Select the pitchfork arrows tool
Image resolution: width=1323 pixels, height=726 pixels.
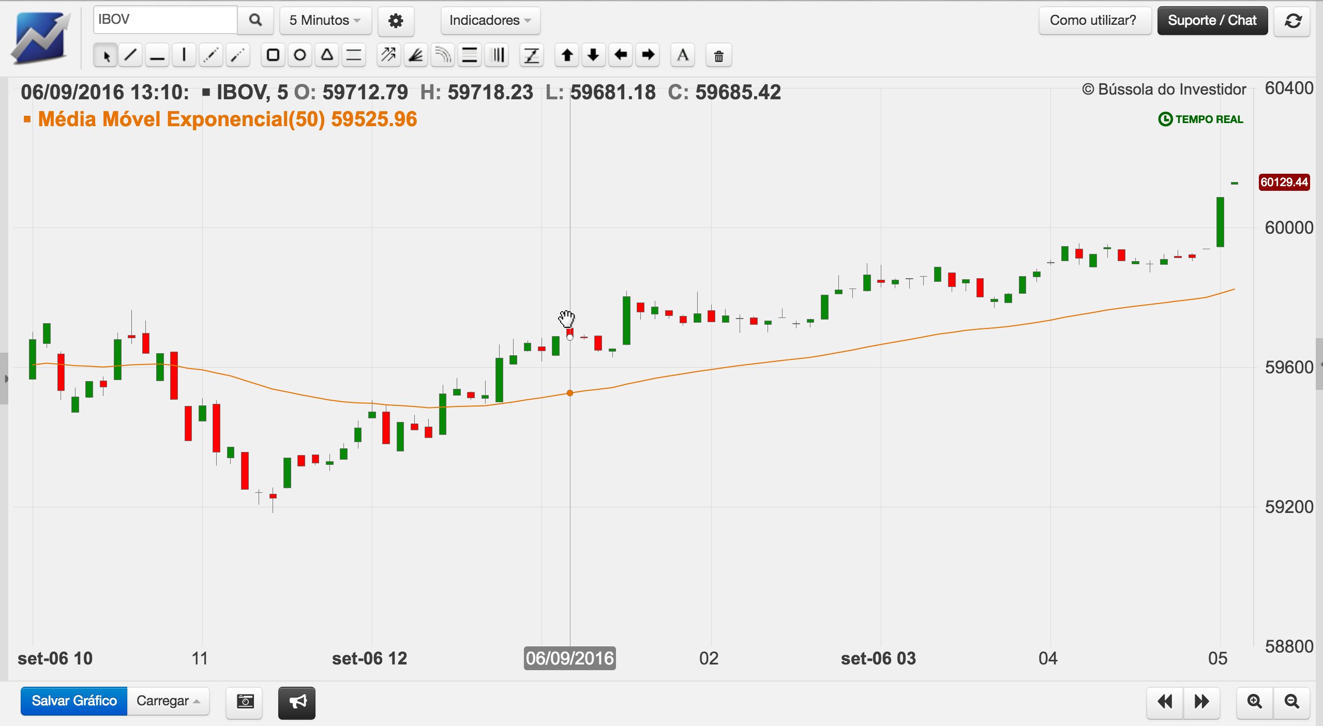(x=389, y=55)
